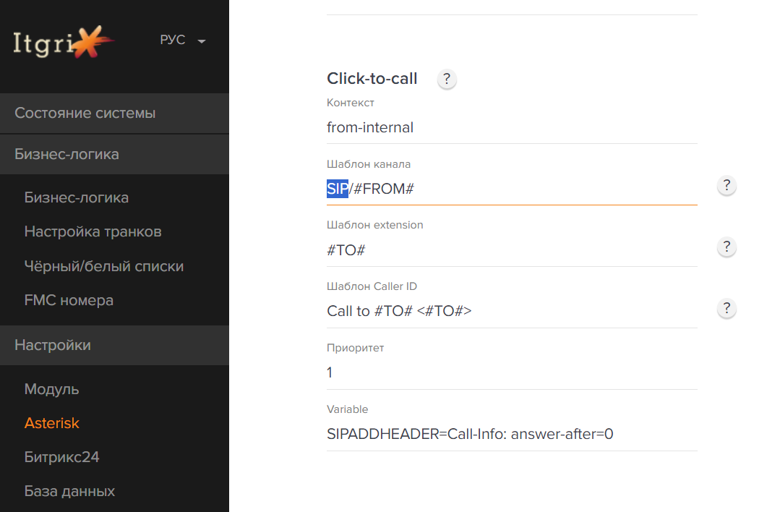The height and width of the screenshot is (512, 780).
Task: Open help for Шаблон extension field
Action: [727, 247]
